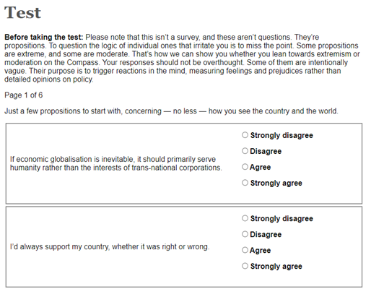
Task: Click 'Strongly disagree' label text for country proposition
Action: pos(281,219)
